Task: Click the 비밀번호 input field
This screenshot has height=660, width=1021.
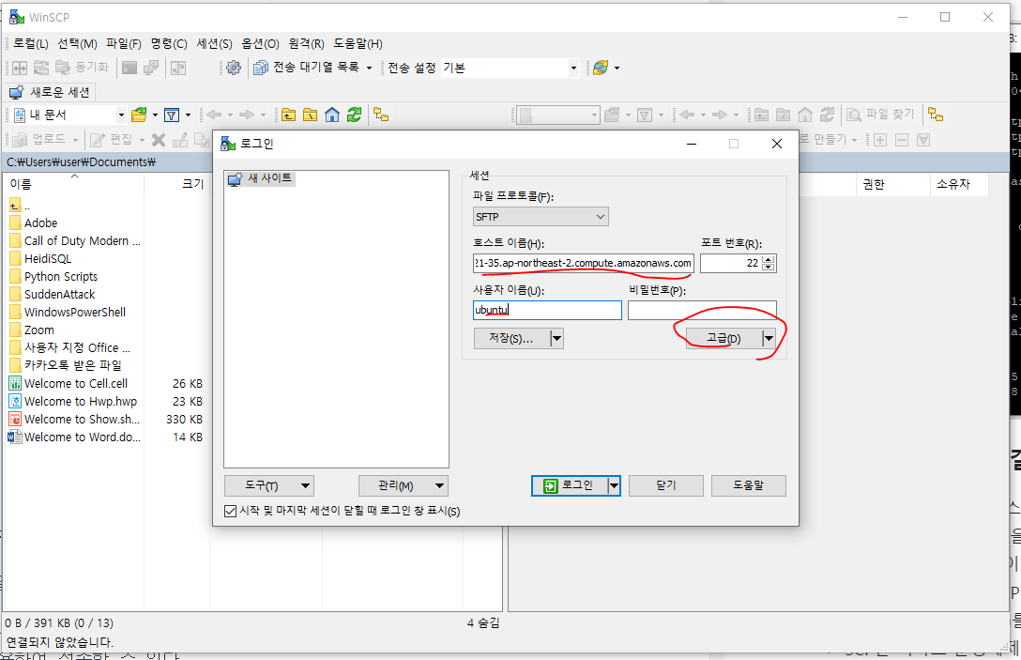Action: (702, 310)
